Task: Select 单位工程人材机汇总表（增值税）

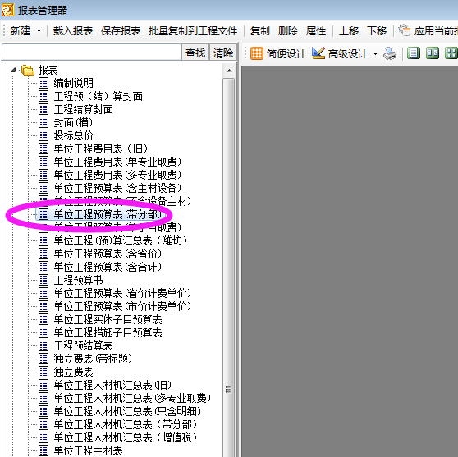Action: click(x=126, y=438)
